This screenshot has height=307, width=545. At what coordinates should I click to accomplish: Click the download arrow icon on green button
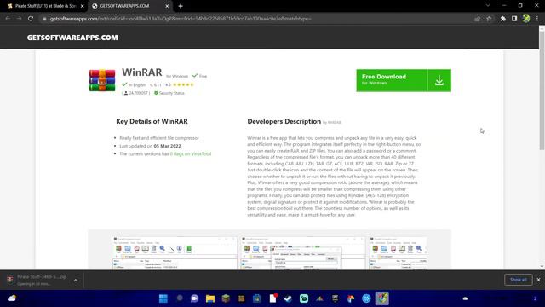[439, 80]
